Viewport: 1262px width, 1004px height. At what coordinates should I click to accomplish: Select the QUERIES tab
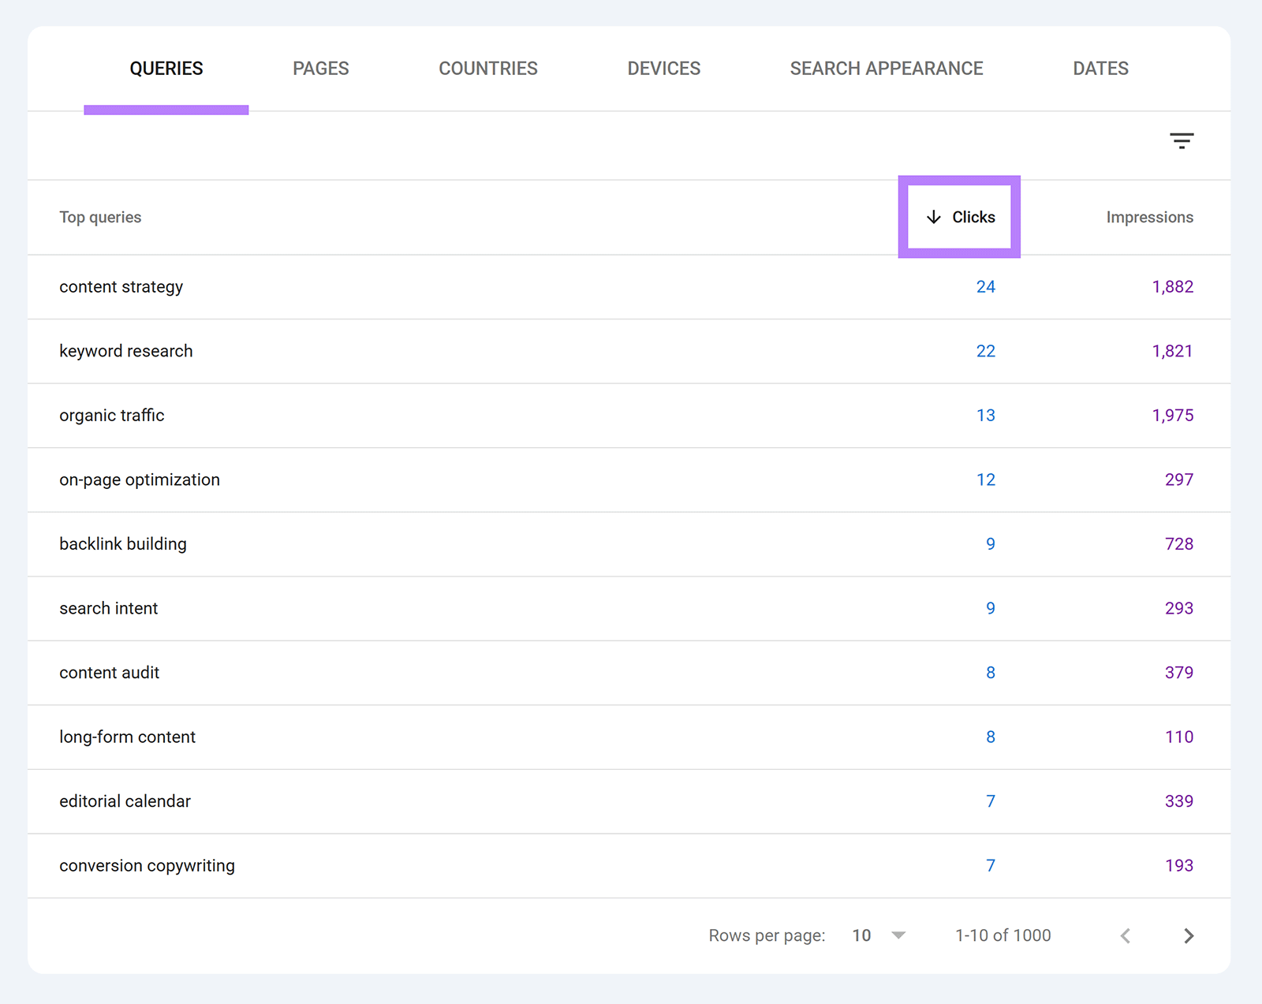[166, 69]
